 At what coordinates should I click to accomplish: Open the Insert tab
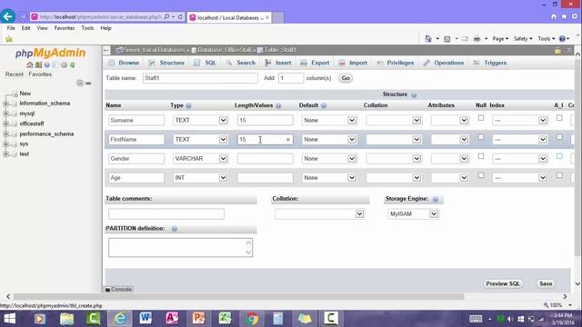click(x=278, y=63)
